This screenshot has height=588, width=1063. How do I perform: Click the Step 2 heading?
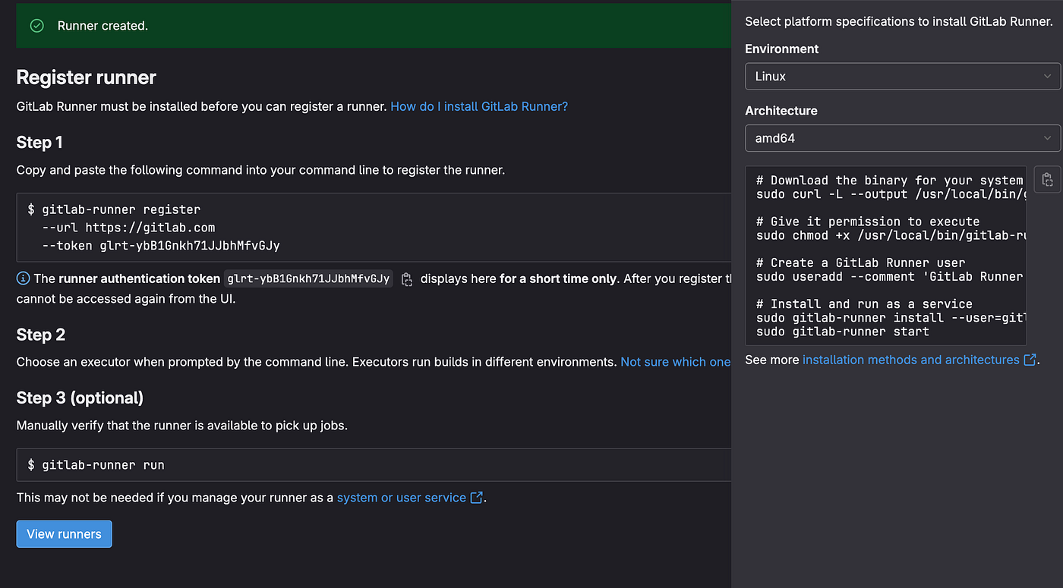pos(41,335)
